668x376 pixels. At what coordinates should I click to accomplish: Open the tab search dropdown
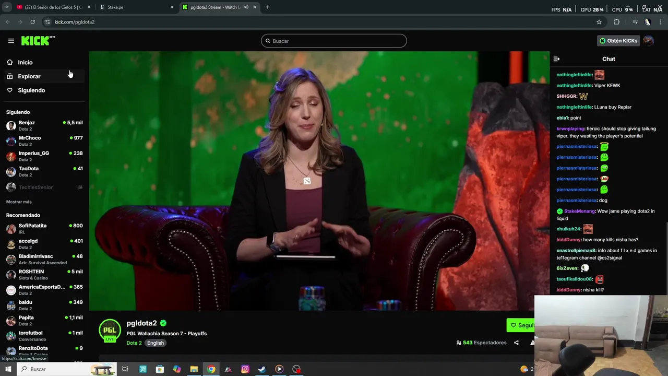point(7,7)
